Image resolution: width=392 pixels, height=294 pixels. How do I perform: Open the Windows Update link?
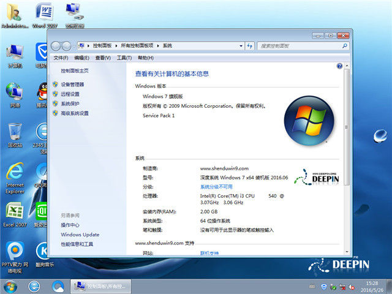80,235
